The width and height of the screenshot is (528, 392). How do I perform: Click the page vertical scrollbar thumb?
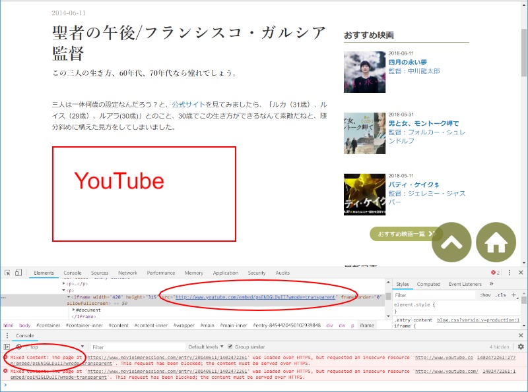523,53
